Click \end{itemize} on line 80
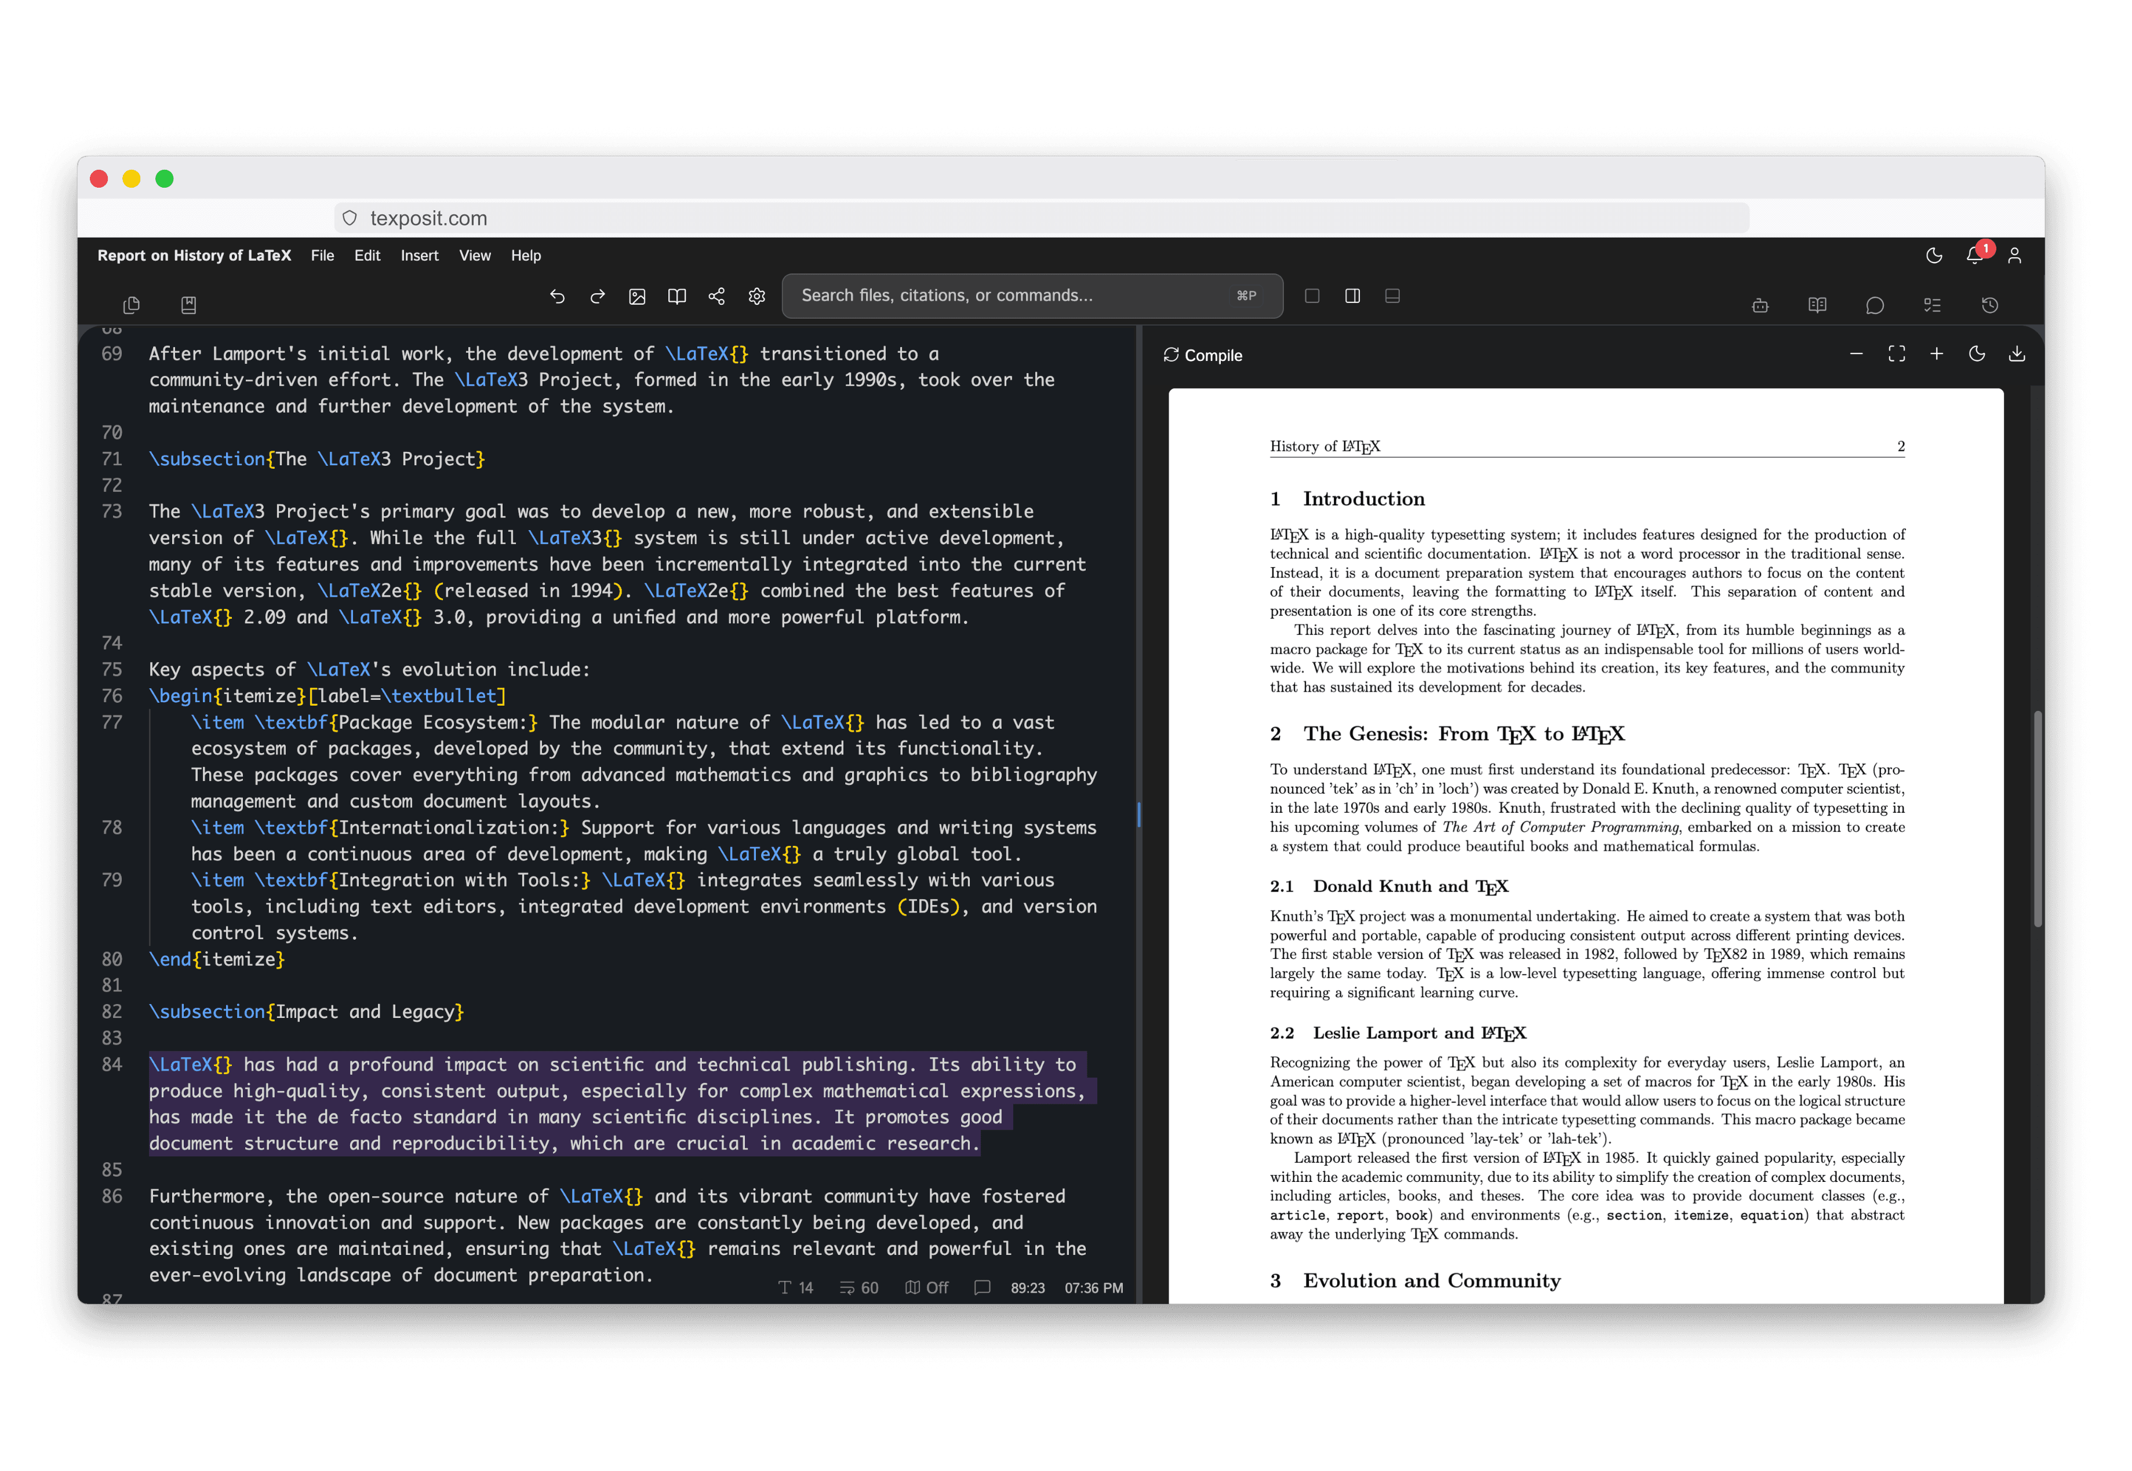2132x1471 pixels. coord(217,959)
